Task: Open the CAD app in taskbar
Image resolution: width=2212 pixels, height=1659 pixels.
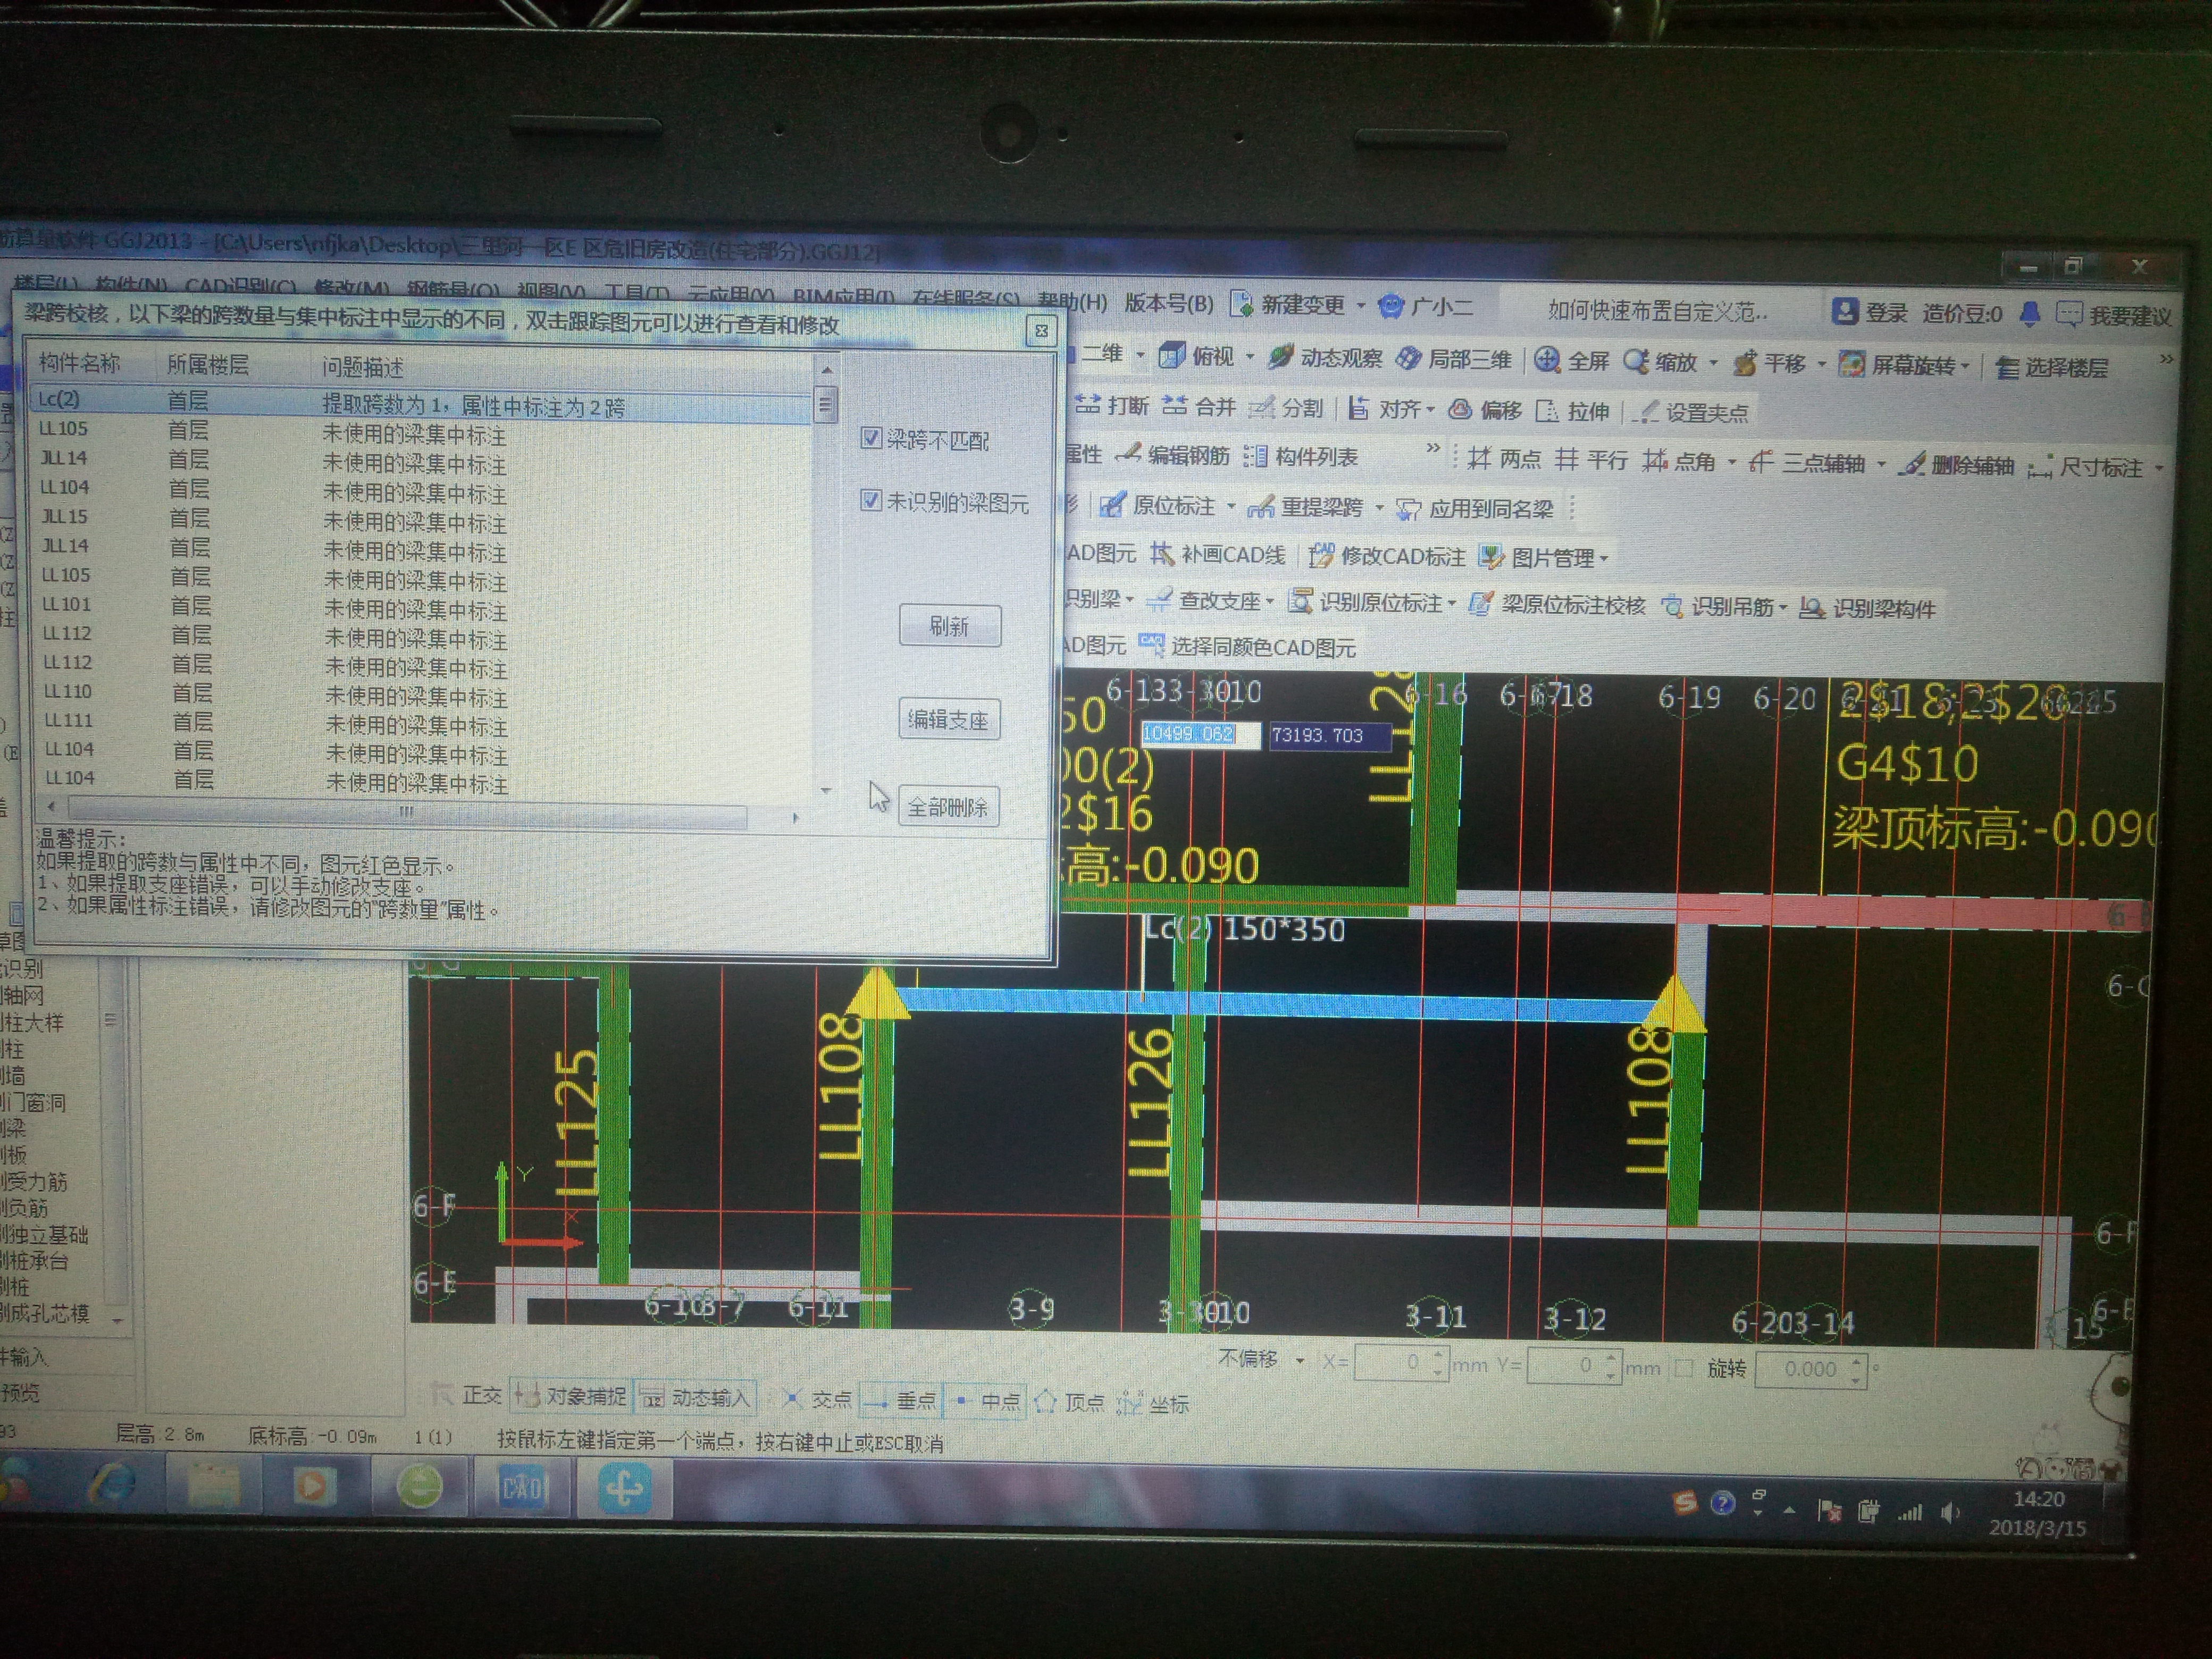Action: point(523,1489)
